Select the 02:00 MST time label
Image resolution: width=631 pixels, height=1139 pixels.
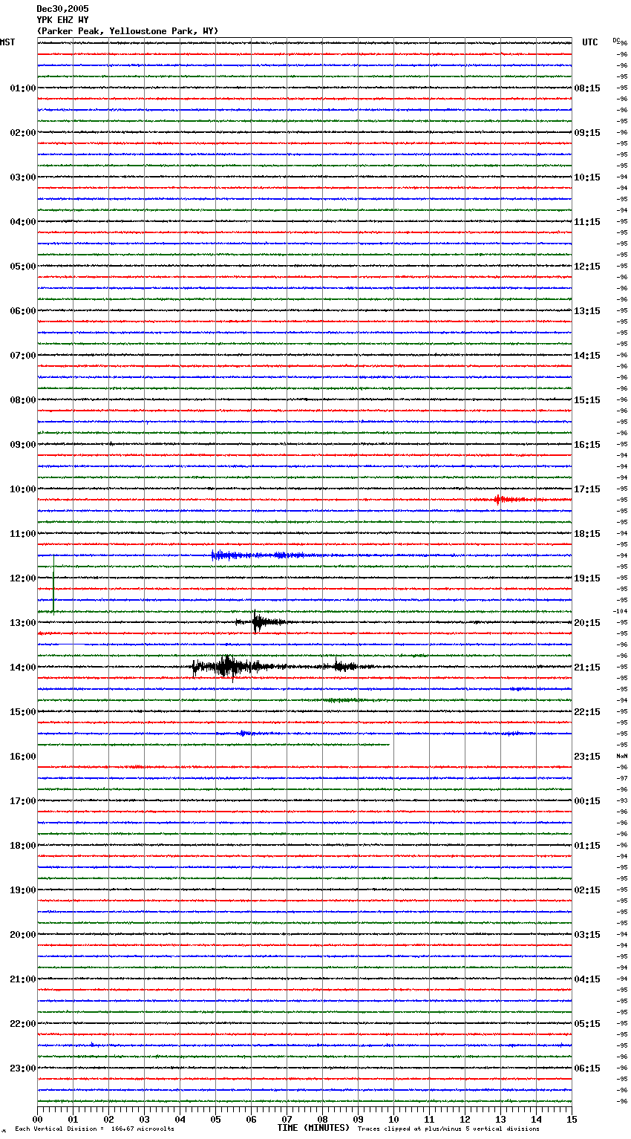point(23,133)
